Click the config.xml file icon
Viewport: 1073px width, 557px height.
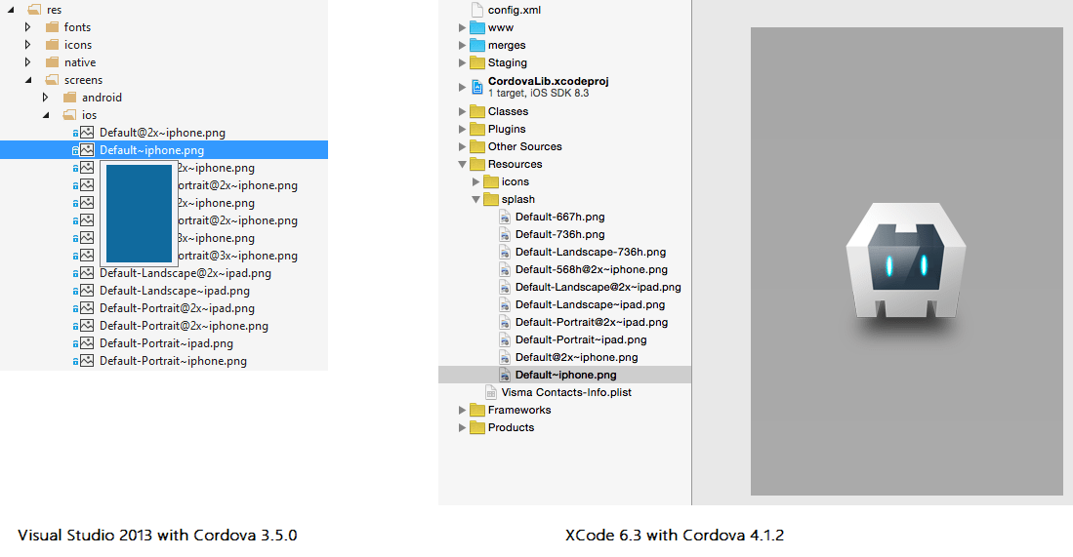[x=477, y=10]
